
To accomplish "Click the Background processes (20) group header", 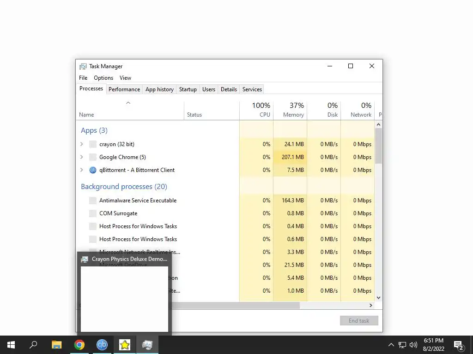I will pos(124,187).
